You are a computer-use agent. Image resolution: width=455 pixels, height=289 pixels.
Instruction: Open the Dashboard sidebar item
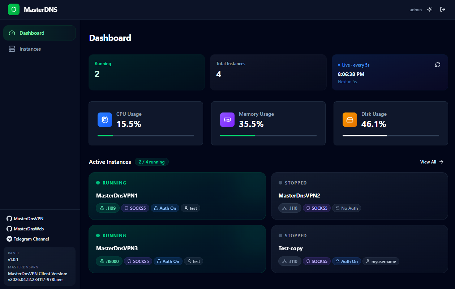[x=39, y=33]
